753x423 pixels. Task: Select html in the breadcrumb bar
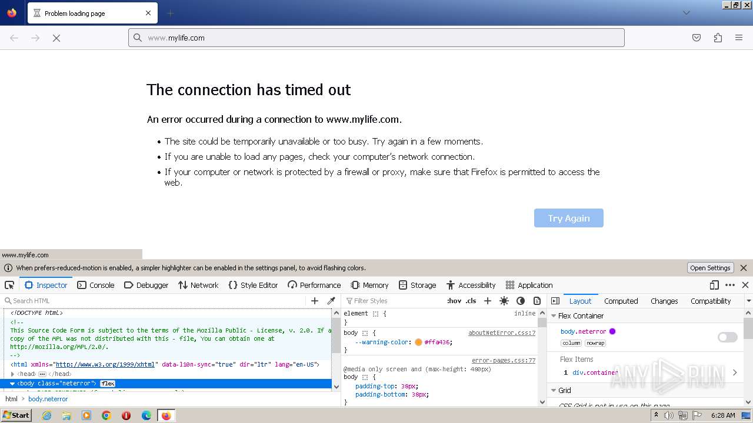[x=11, y=399]
